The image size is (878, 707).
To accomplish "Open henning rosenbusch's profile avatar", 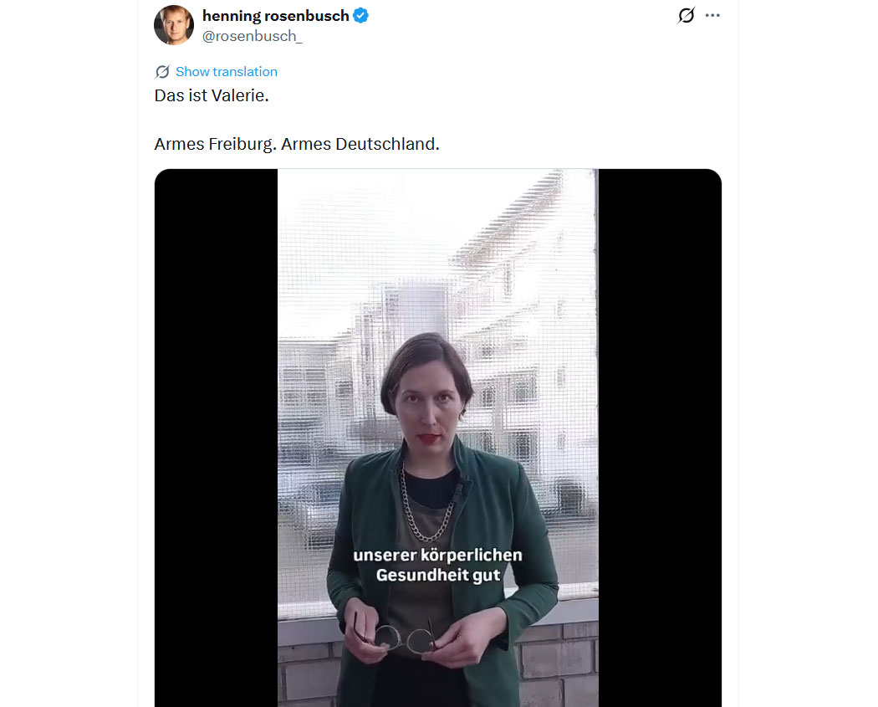I will click(x=174, y=25).
